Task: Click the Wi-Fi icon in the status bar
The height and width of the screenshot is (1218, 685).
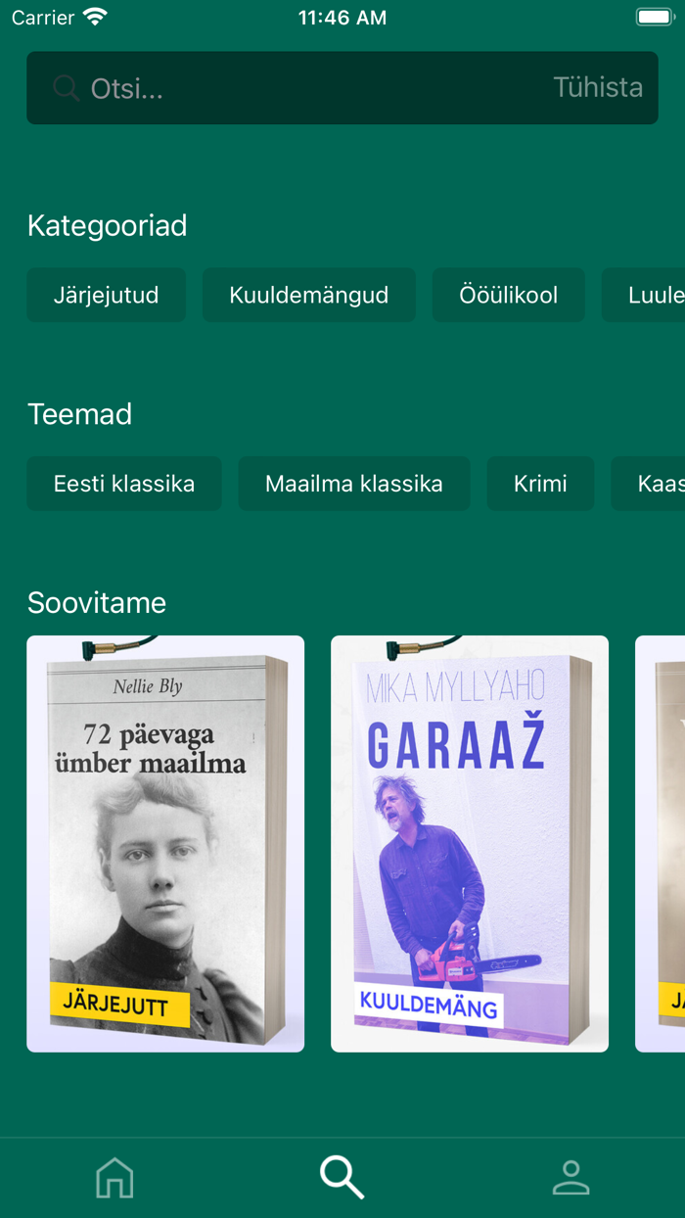Action: 95,17
